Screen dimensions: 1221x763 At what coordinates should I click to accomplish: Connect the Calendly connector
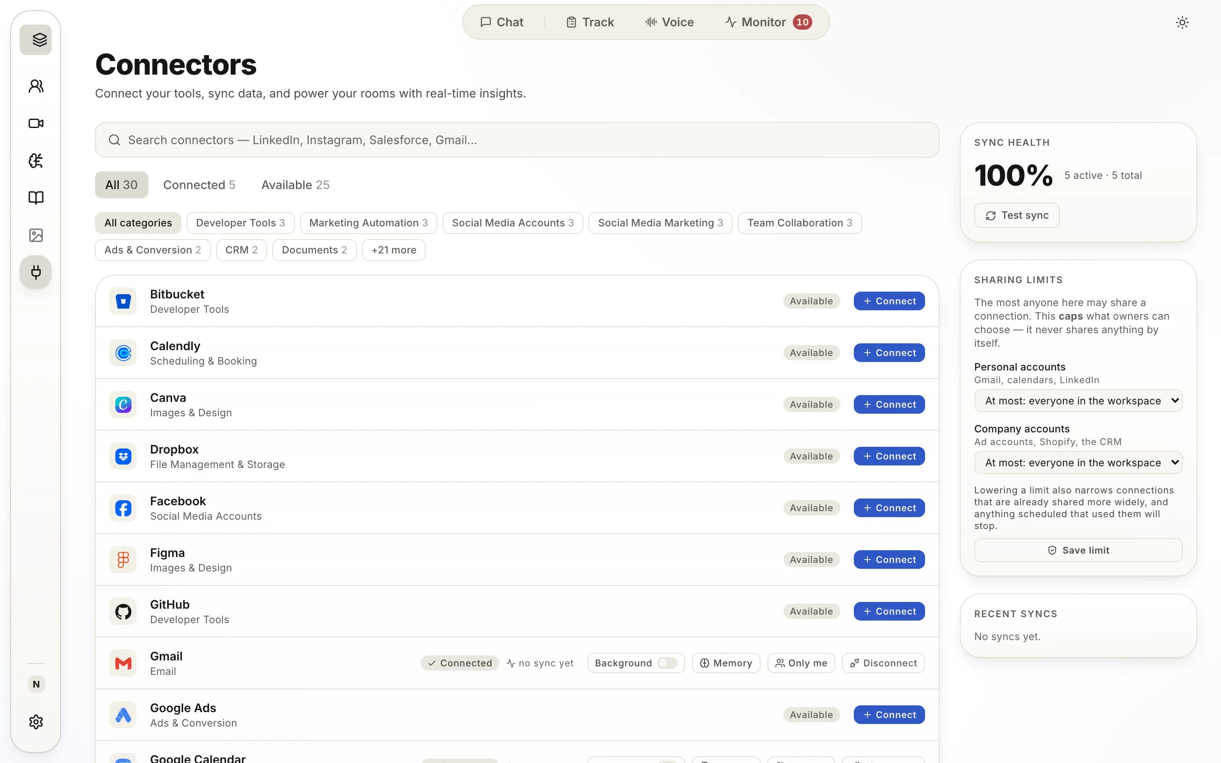889,353
